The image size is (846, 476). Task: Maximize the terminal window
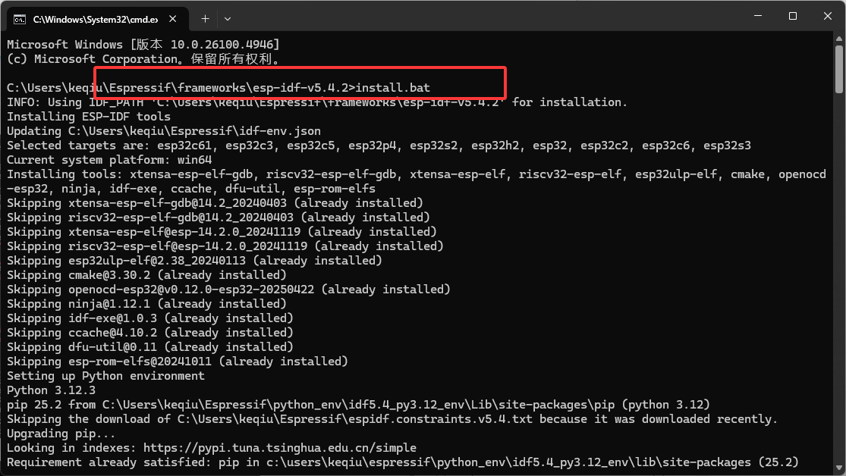pos(792,16)
